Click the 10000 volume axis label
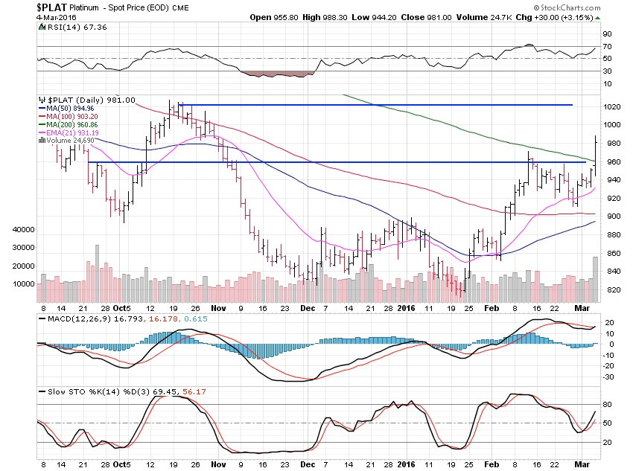Screen dimensions: 633x471 23,284
